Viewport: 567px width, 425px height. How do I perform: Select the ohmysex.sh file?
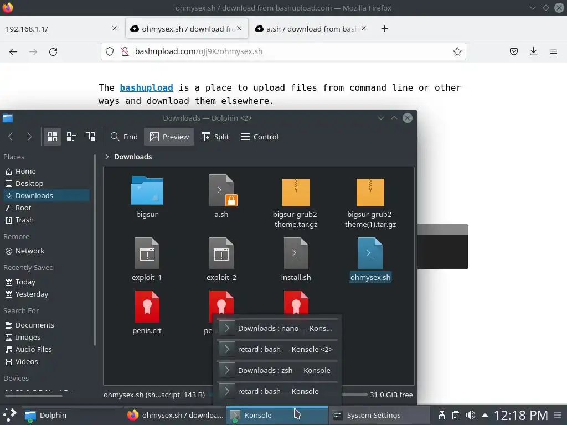point(370,260)
